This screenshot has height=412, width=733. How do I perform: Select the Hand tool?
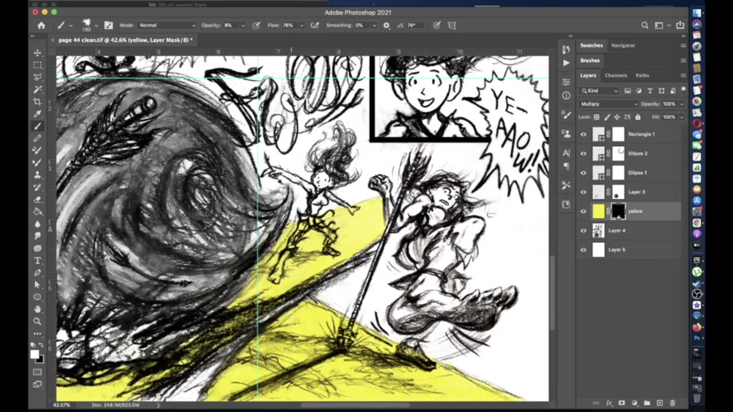(x=38, y=309)
